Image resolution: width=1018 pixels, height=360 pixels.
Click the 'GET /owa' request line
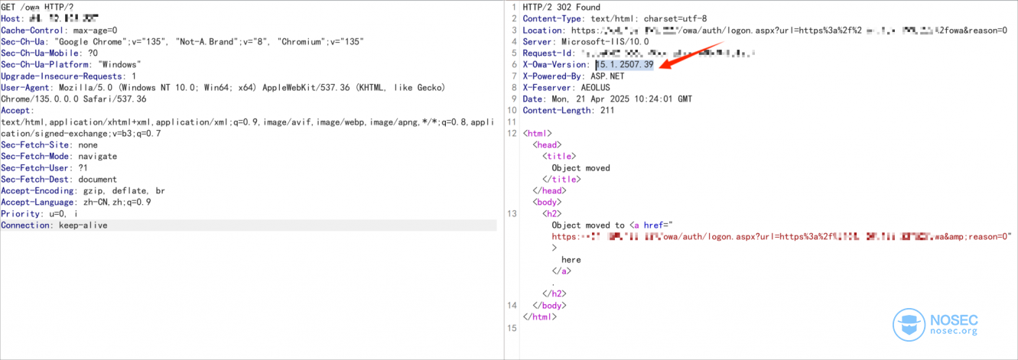[37, 7]
